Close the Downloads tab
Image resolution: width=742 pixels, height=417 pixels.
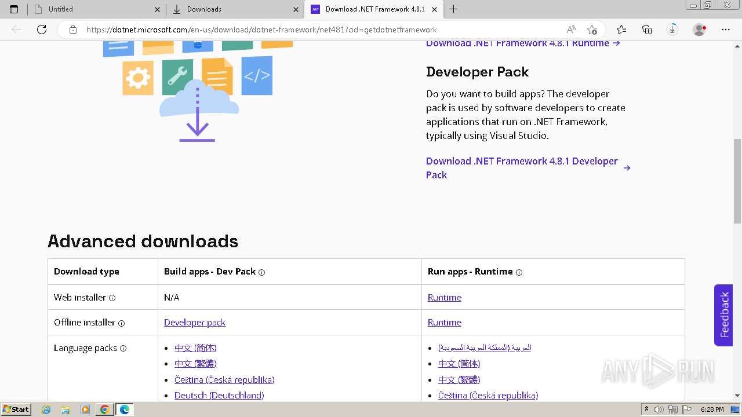pos(296,9)
